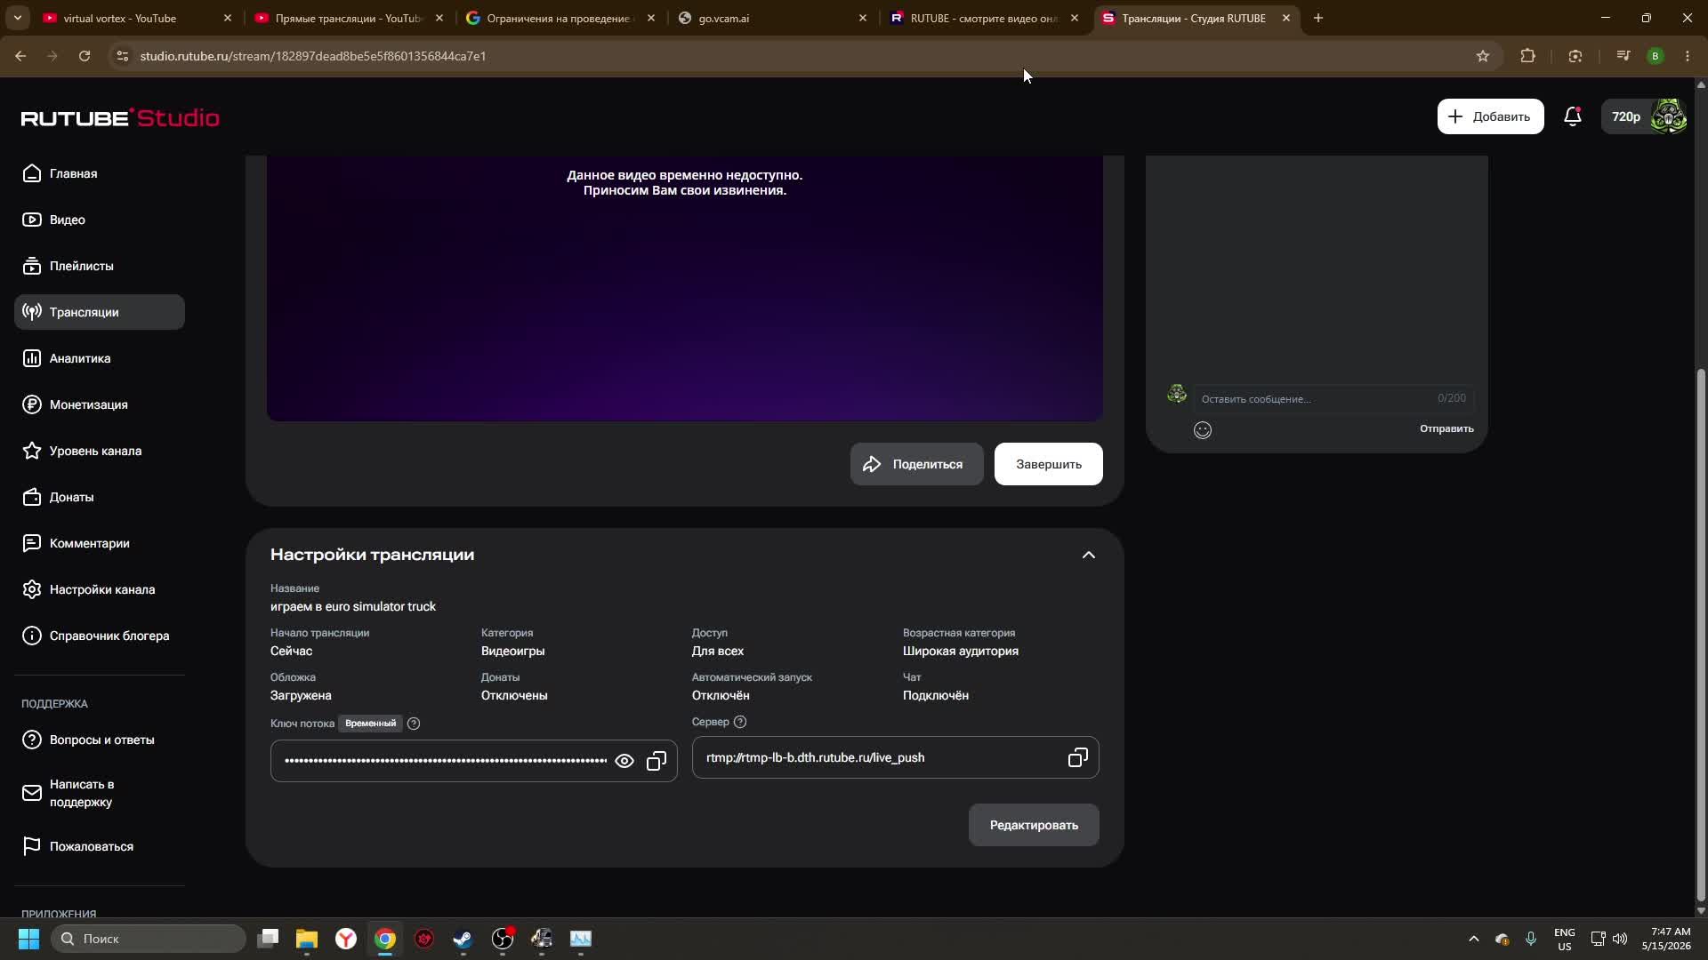Open Монетизация in the sidebar
Viewport: 1708px width, 960px height.
[x=100, y=404]
